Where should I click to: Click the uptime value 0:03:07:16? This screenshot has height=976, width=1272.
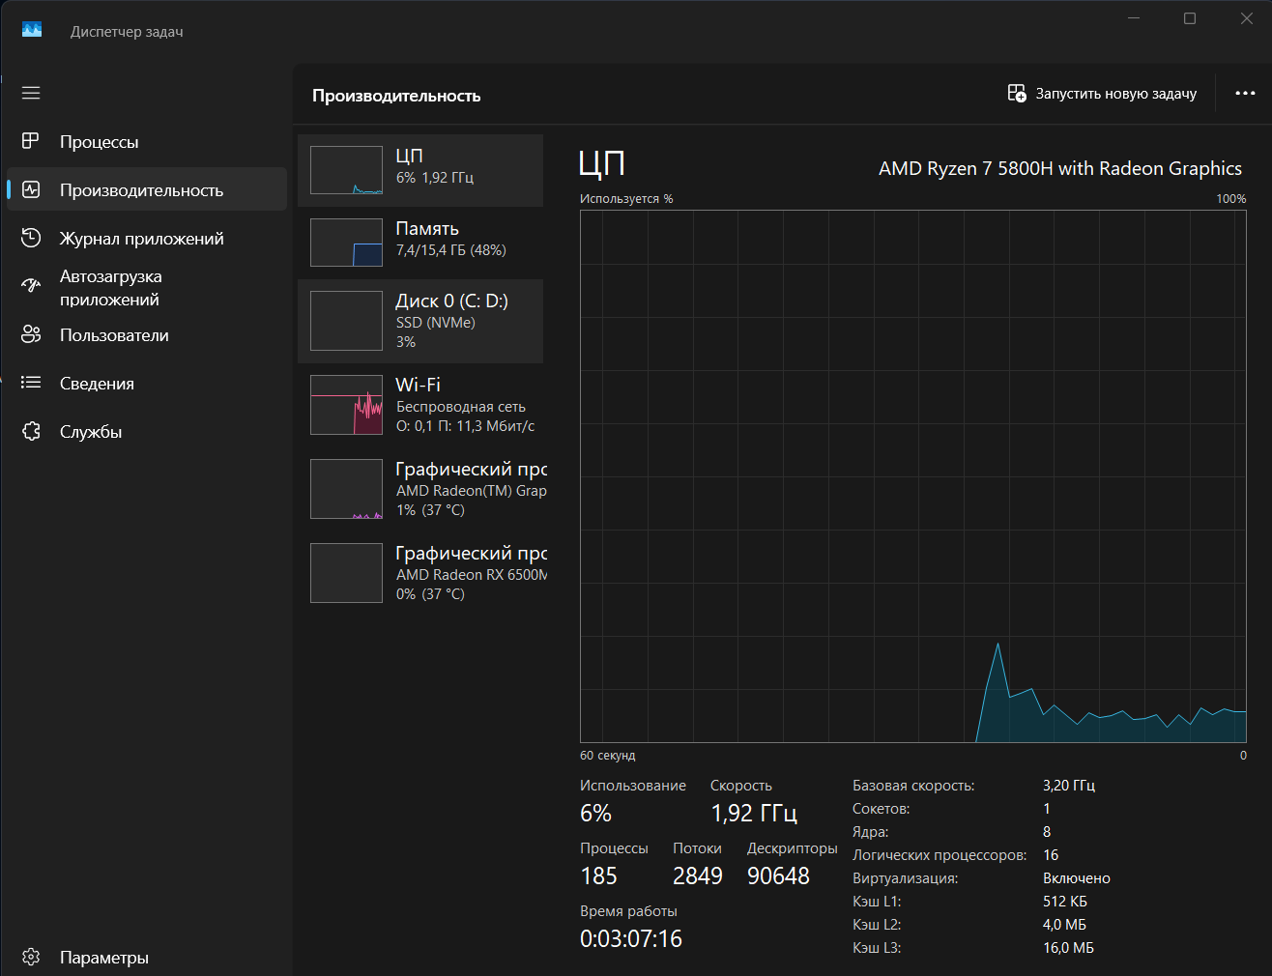click(x=631, y=939)
